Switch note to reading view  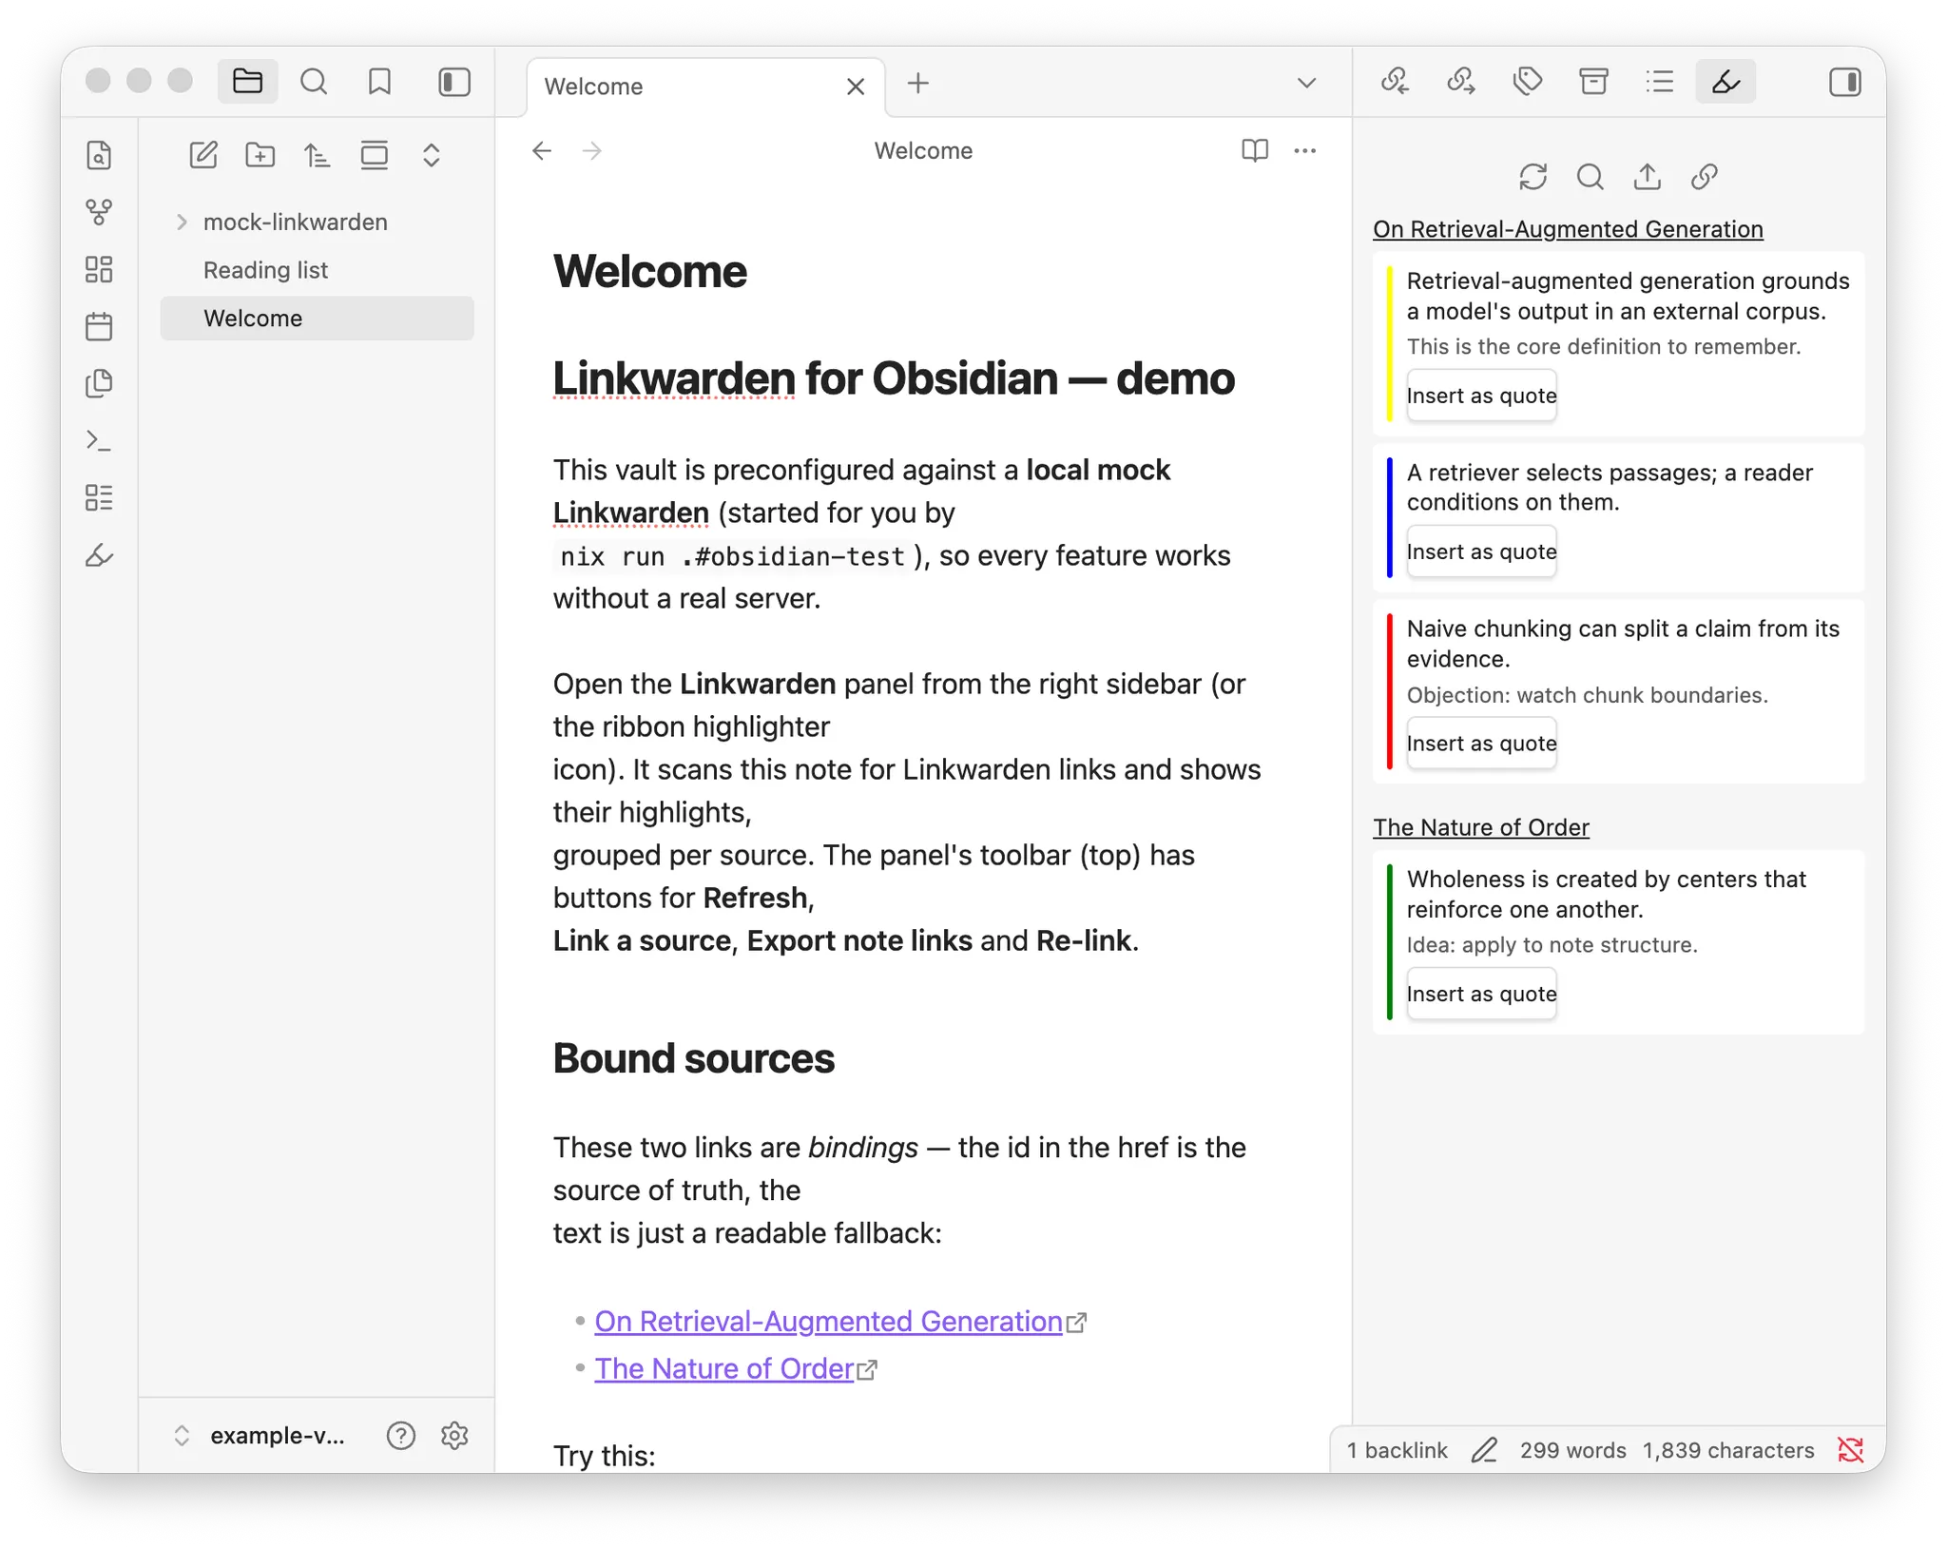(1255, 151)
